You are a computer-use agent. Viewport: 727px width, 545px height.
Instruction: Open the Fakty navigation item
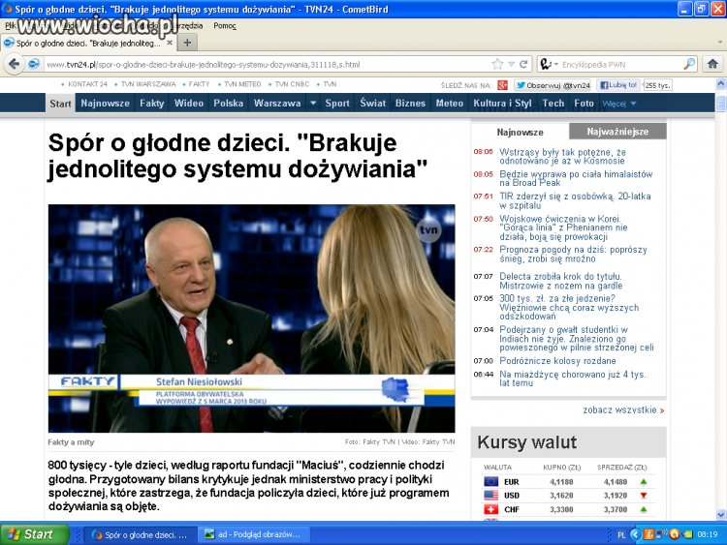[x=152, y=104]
